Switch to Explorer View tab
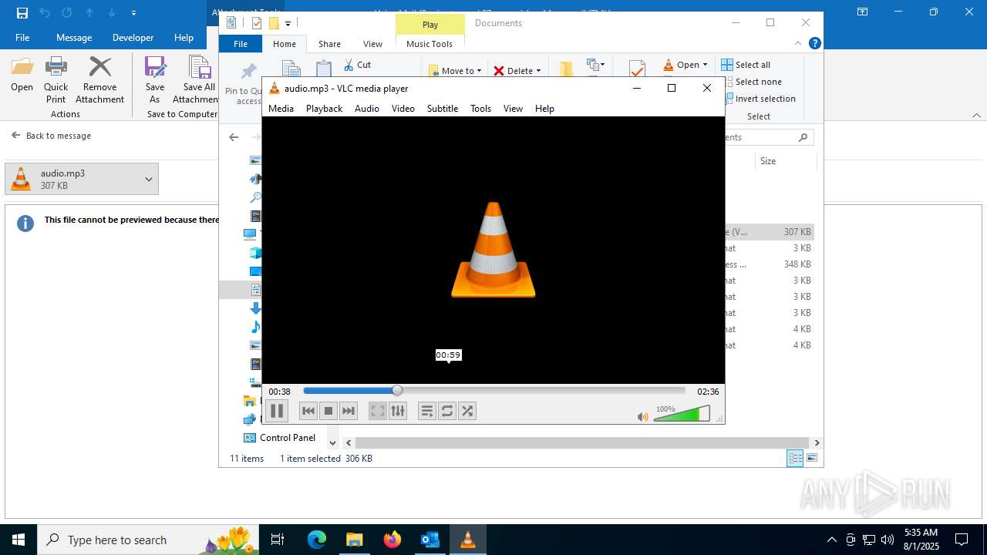987x555 pixels. click(x=372, y=44)
